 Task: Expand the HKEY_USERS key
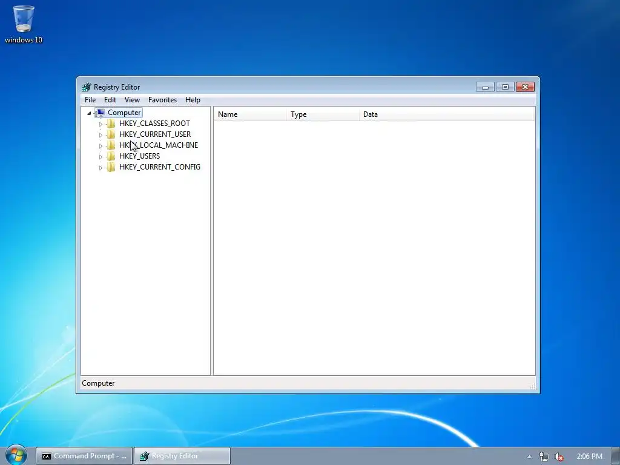pos(101,157)
